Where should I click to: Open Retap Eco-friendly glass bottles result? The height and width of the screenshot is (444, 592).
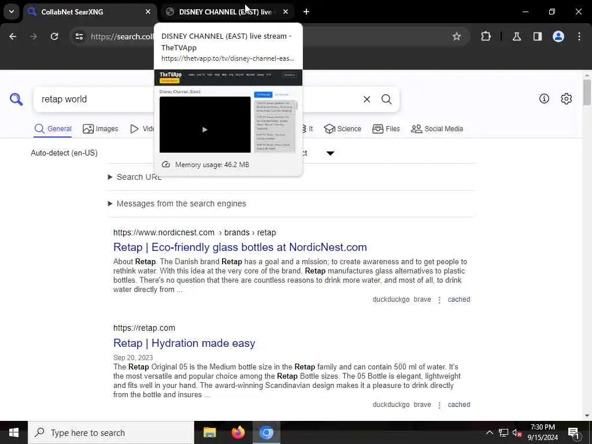pyautogui.click(x=240, y=247)
